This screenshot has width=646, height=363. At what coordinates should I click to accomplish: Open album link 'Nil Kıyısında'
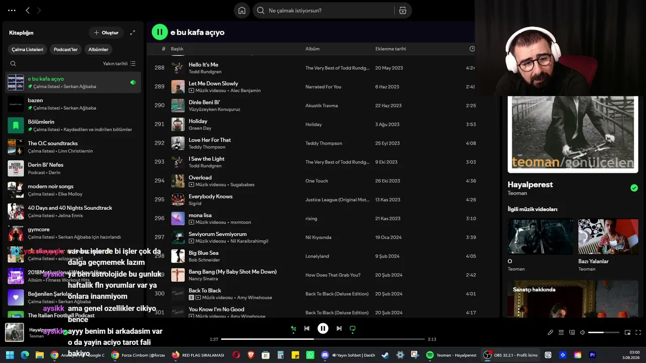coord(318,237)
